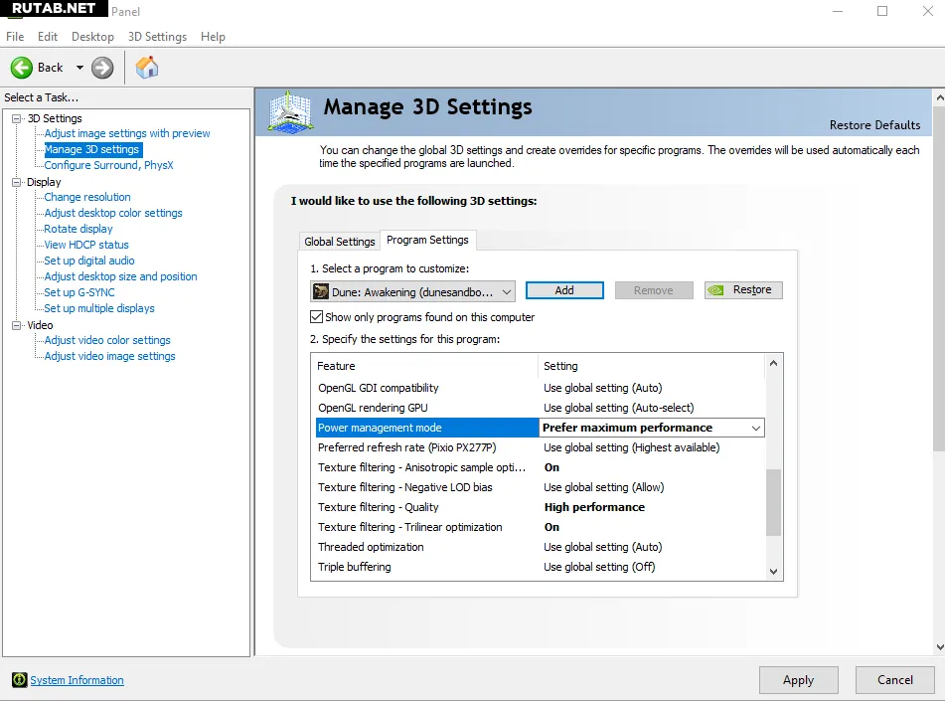
Task: Click the gray Forward arrow icon
Action: click(102, 68)
